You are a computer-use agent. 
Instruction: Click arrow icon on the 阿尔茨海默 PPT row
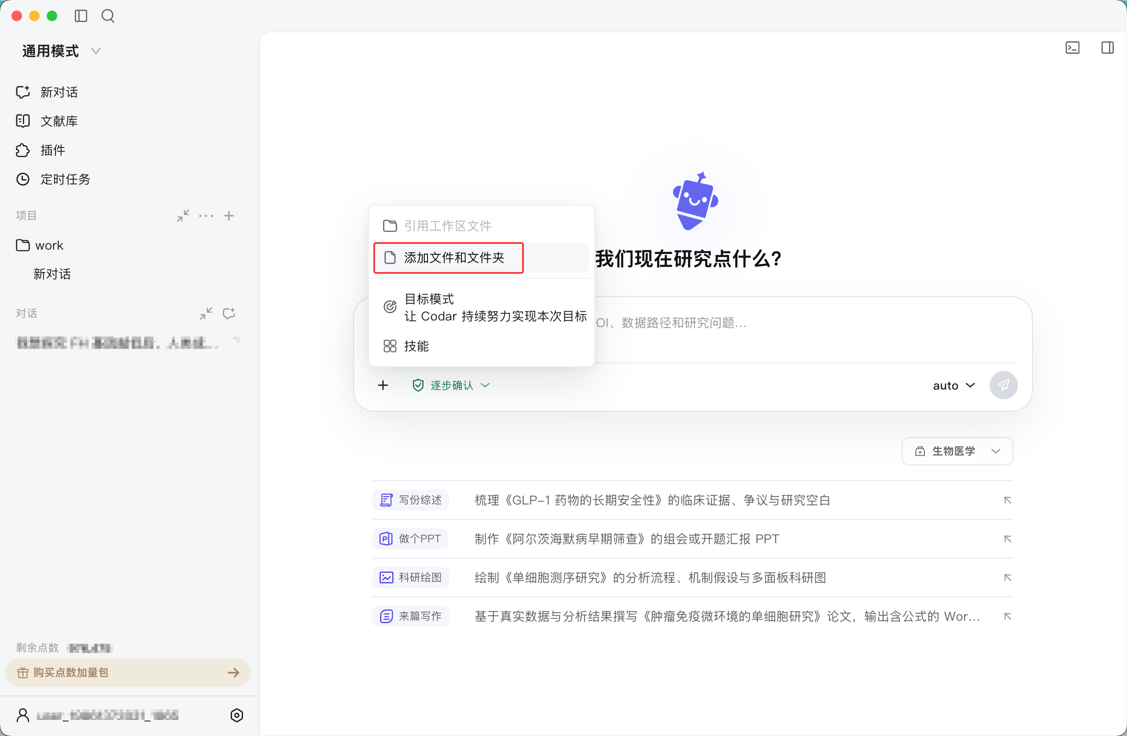1008,539
